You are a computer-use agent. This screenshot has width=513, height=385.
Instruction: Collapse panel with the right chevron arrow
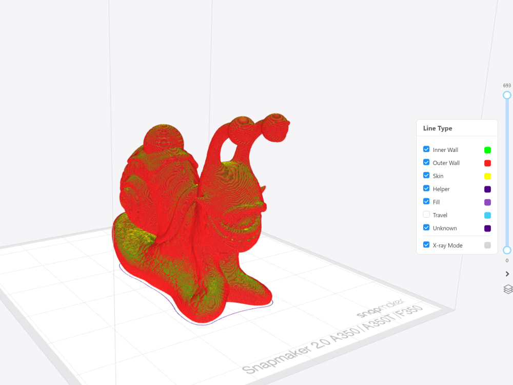(x=507, y=274)
